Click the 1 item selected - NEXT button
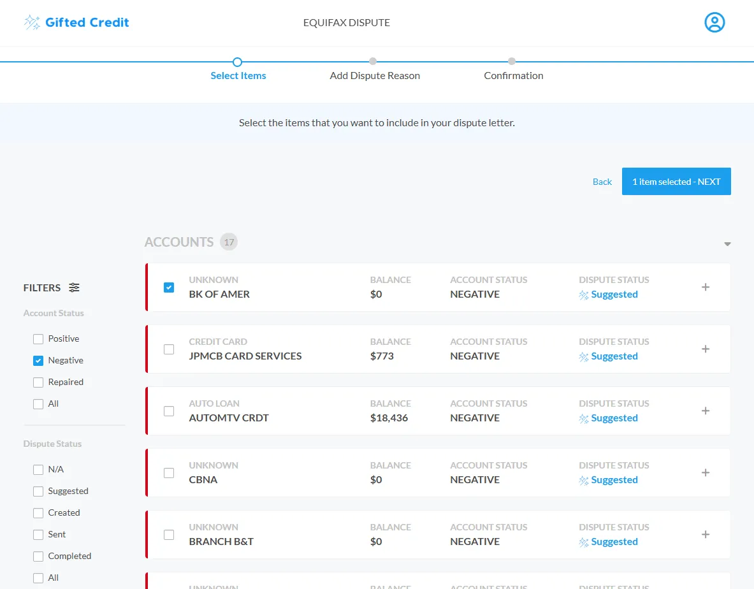 676,181
